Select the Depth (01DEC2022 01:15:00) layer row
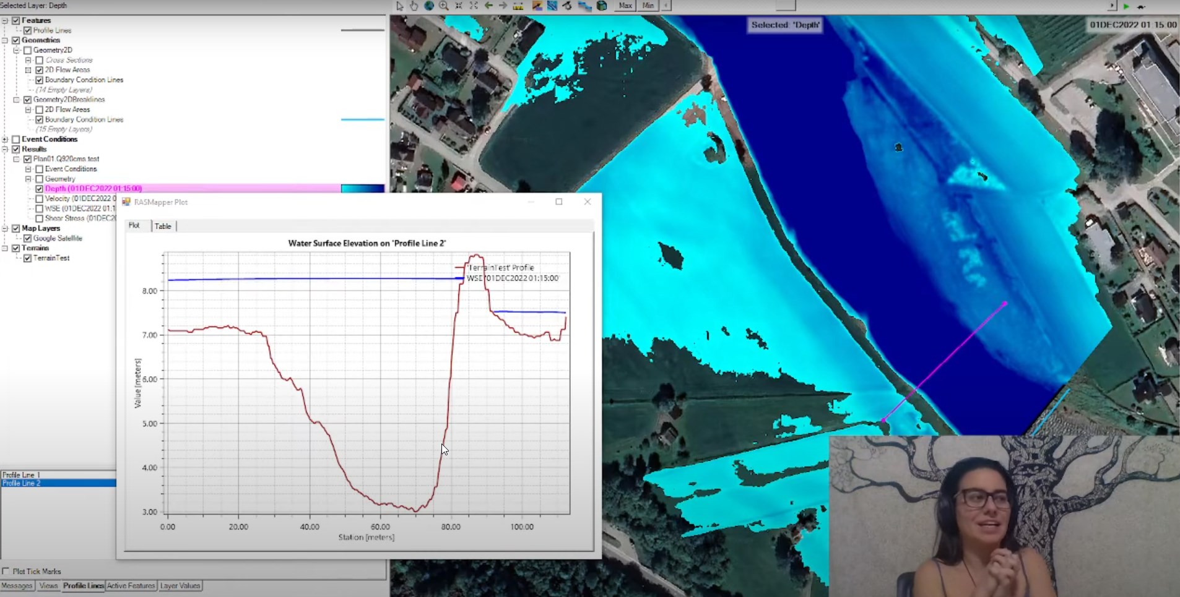Screen dimensions: 1180x597 pos(193,189)
